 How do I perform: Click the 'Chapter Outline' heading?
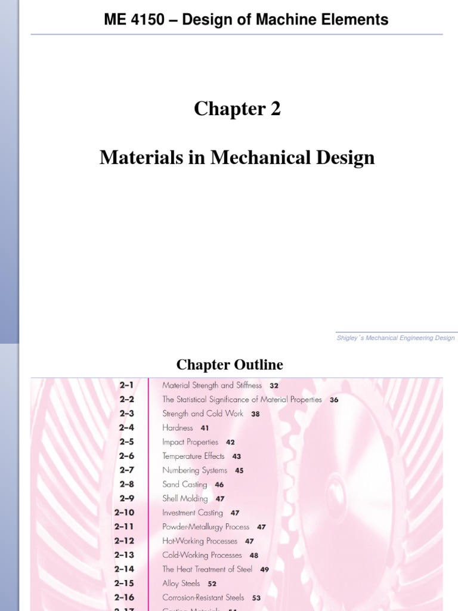click(230, 365)
